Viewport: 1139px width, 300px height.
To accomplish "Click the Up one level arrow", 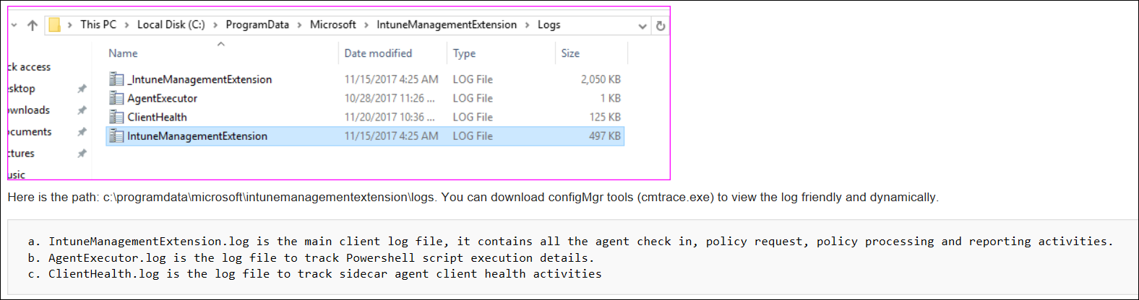I will [33, 25].
